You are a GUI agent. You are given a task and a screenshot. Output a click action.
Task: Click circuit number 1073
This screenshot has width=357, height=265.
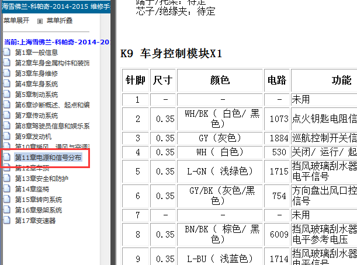pyautogui.click(x=279, y=119)
